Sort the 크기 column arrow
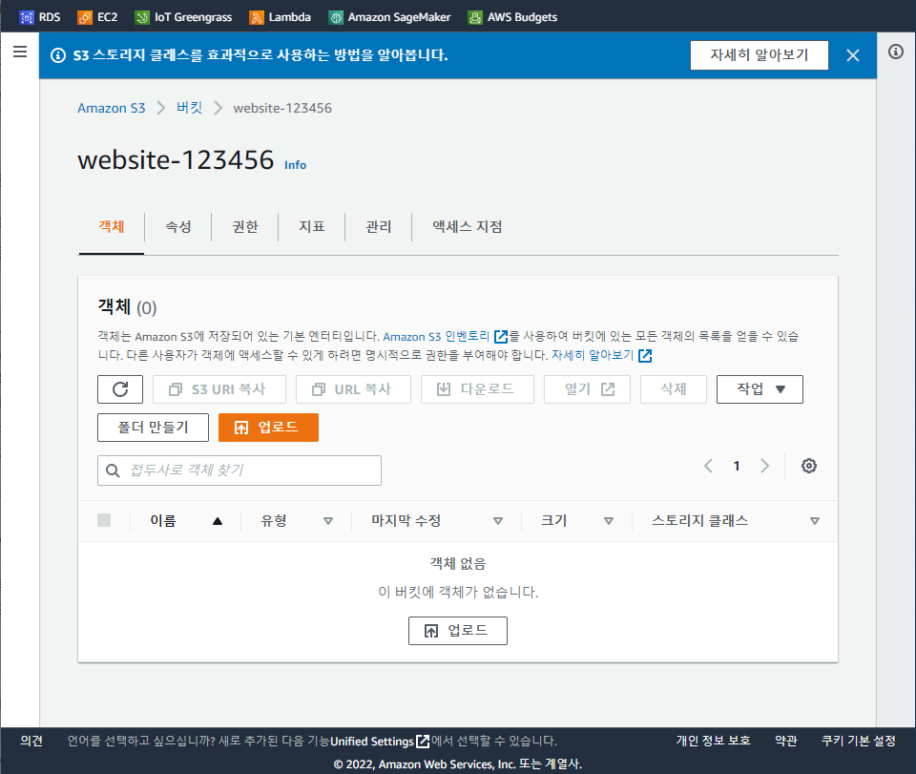The image size is (916, 774). point(608,521)
